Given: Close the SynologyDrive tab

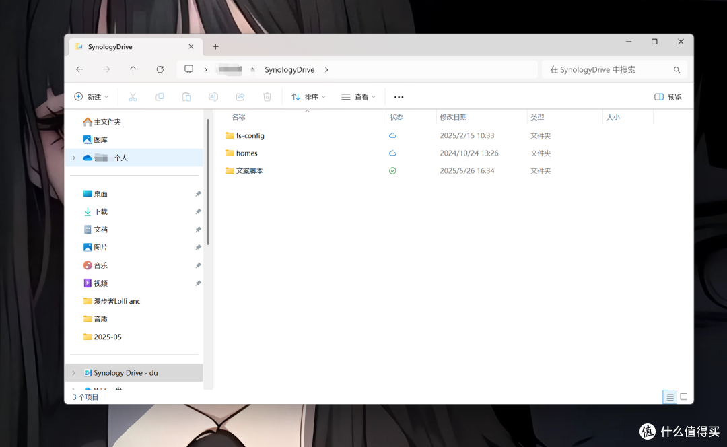Looking at the screenshot, I should (x=191, y=47).
